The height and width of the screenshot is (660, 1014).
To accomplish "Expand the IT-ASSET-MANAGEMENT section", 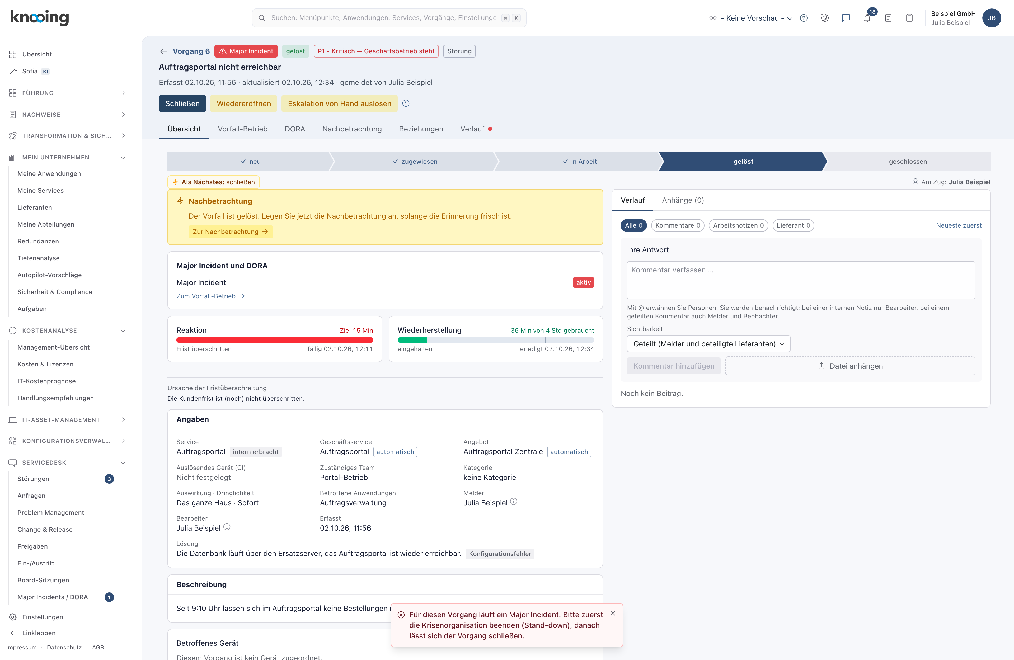I will tap(67, 420).
